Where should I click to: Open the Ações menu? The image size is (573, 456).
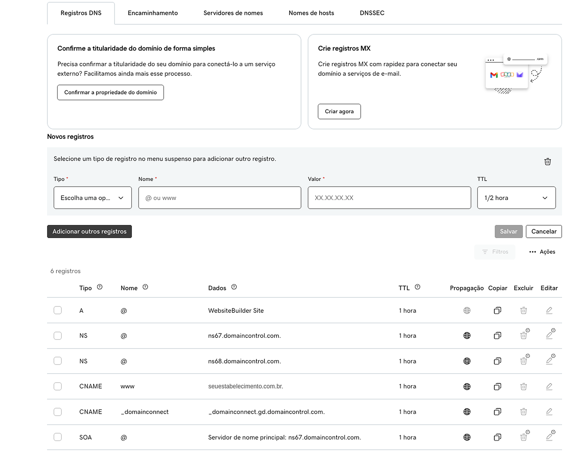(x=542, y=252)
